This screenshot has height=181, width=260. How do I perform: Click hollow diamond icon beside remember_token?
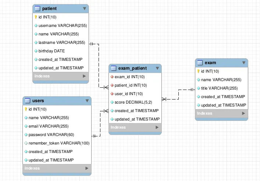coord(26,143)
